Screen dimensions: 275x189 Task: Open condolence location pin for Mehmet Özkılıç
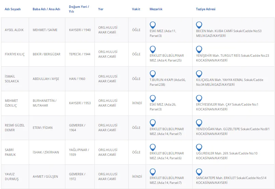(199, 98)
